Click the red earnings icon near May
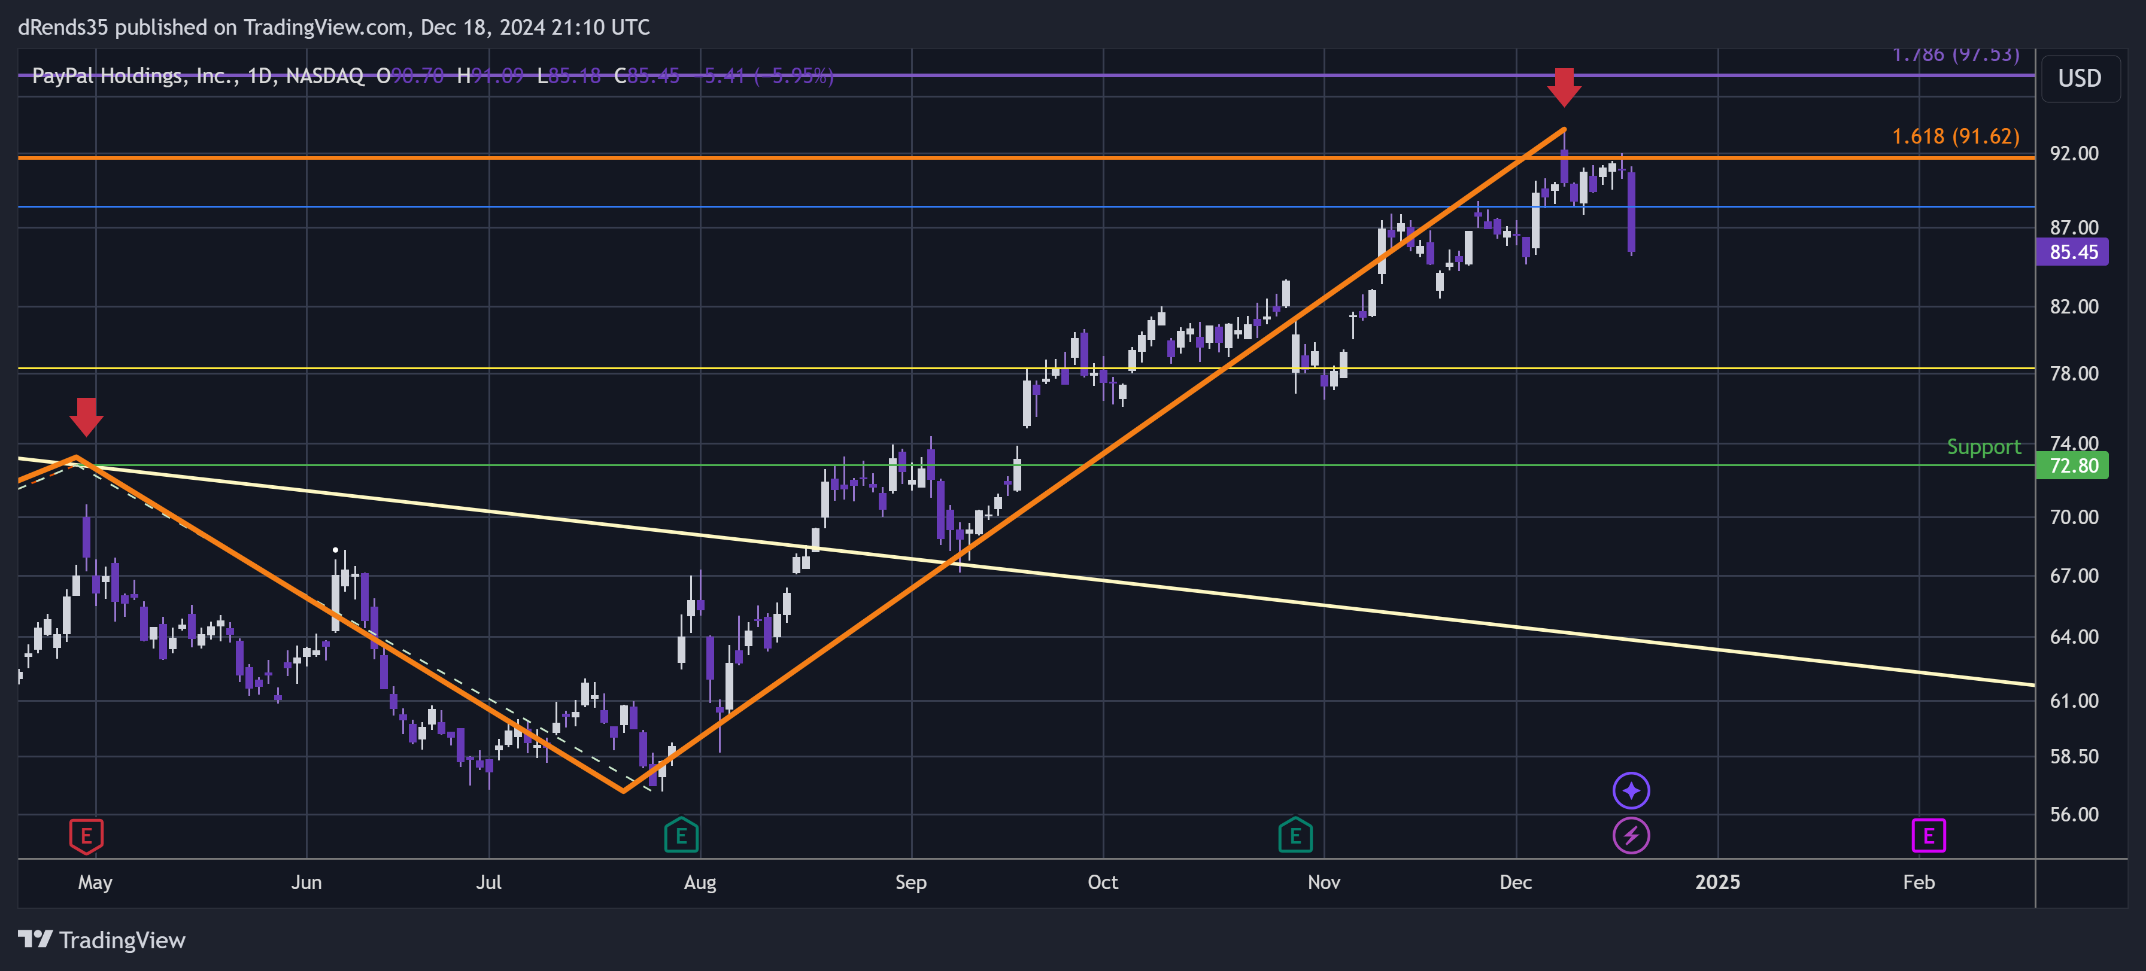The width and height of the screenshot is (2146, 971). click(86, 836)
